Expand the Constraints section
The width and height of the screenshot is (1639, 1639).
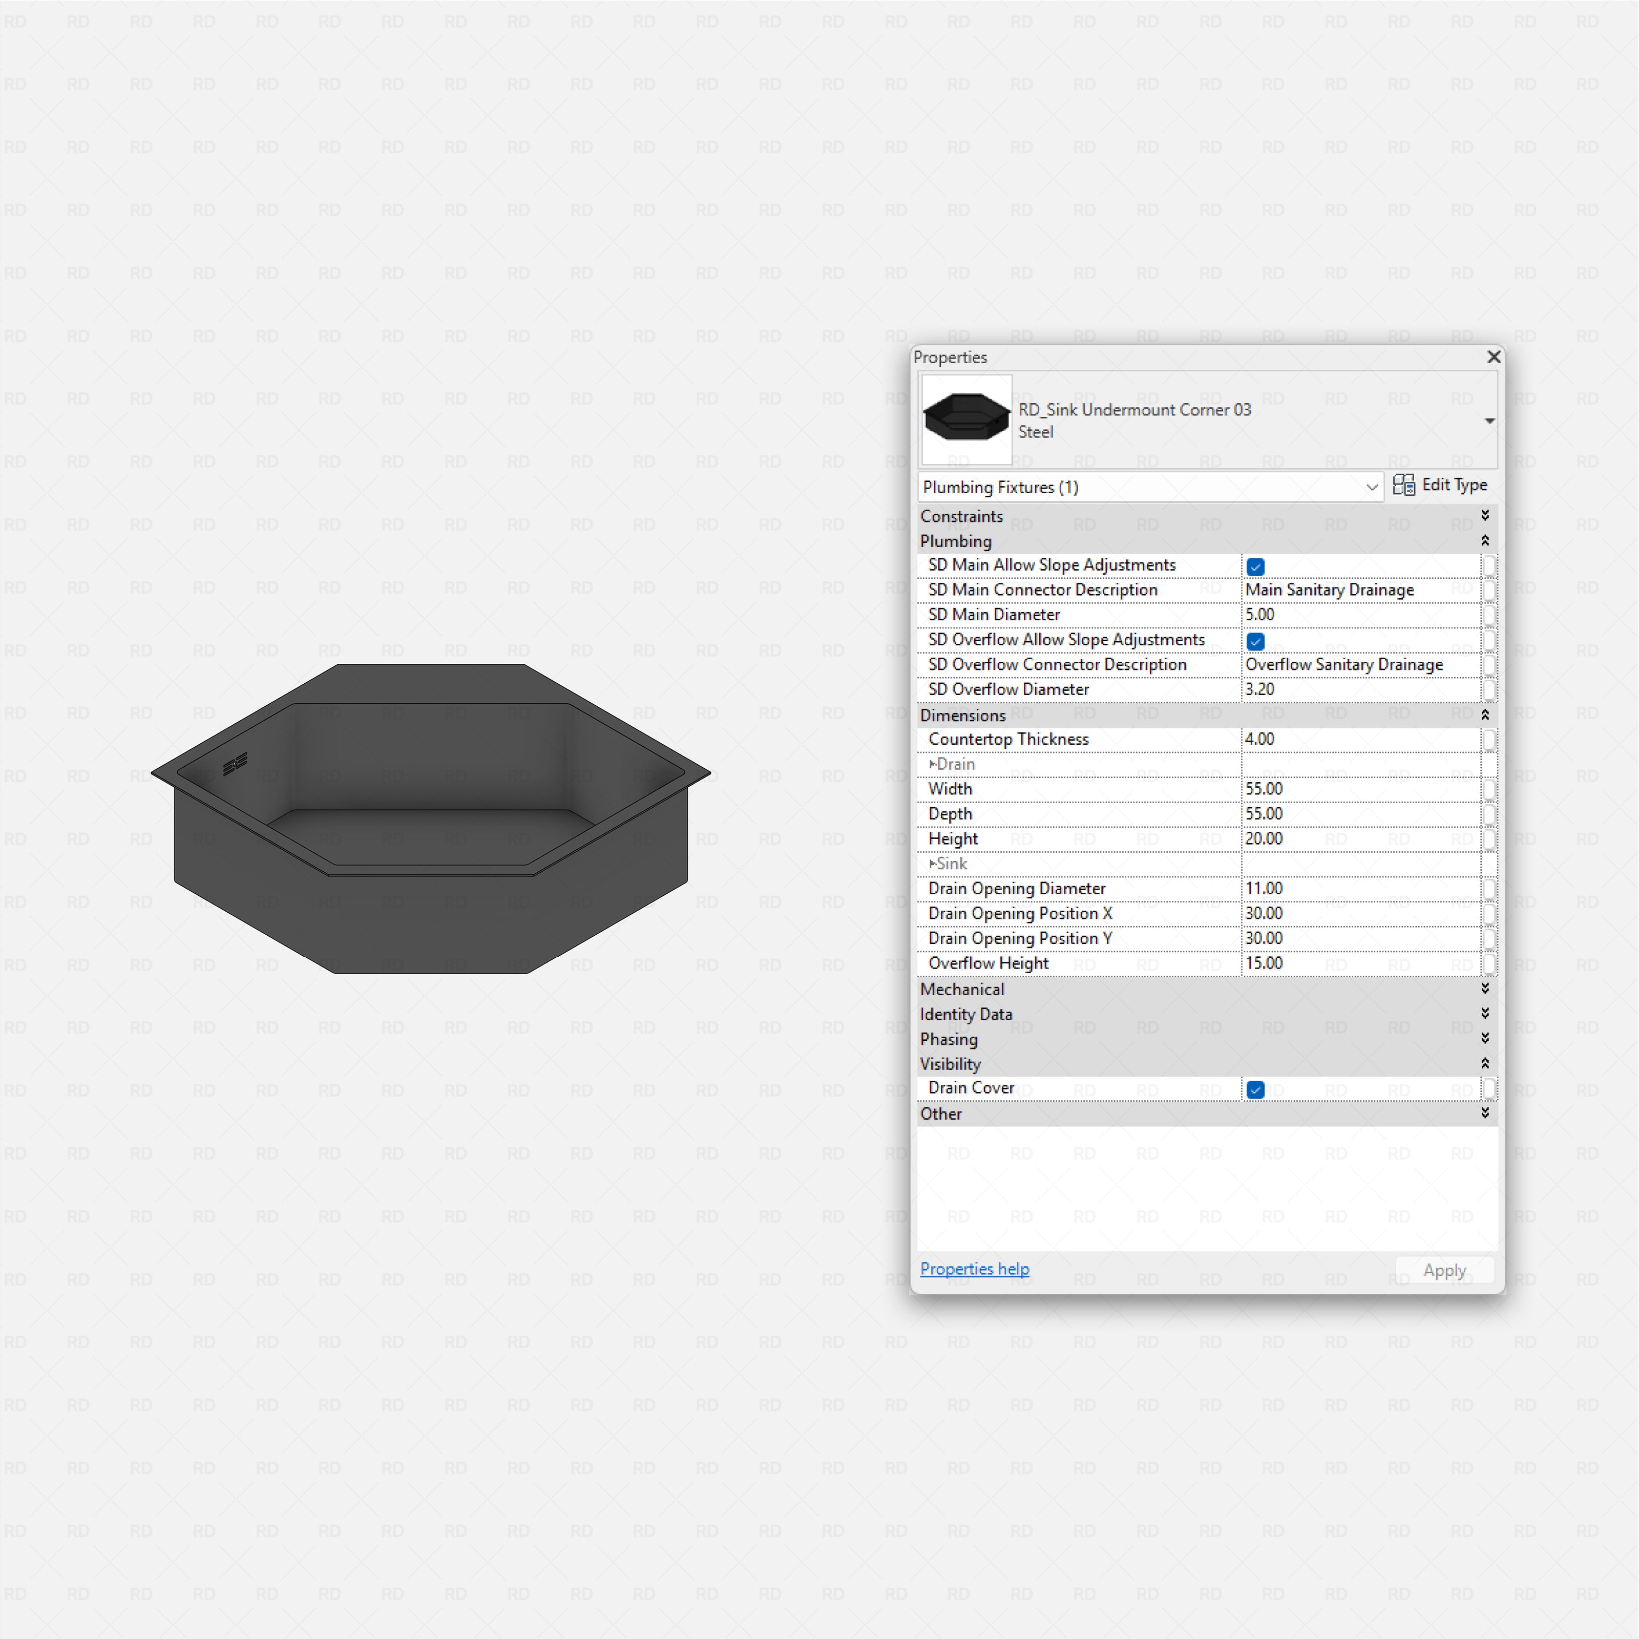(1485, 515)
